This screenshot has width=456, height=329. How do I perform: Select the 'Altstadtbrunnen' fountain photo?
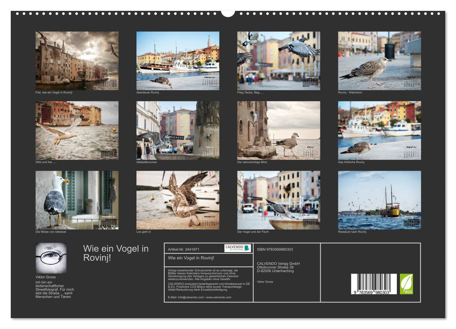pos(178,130)
